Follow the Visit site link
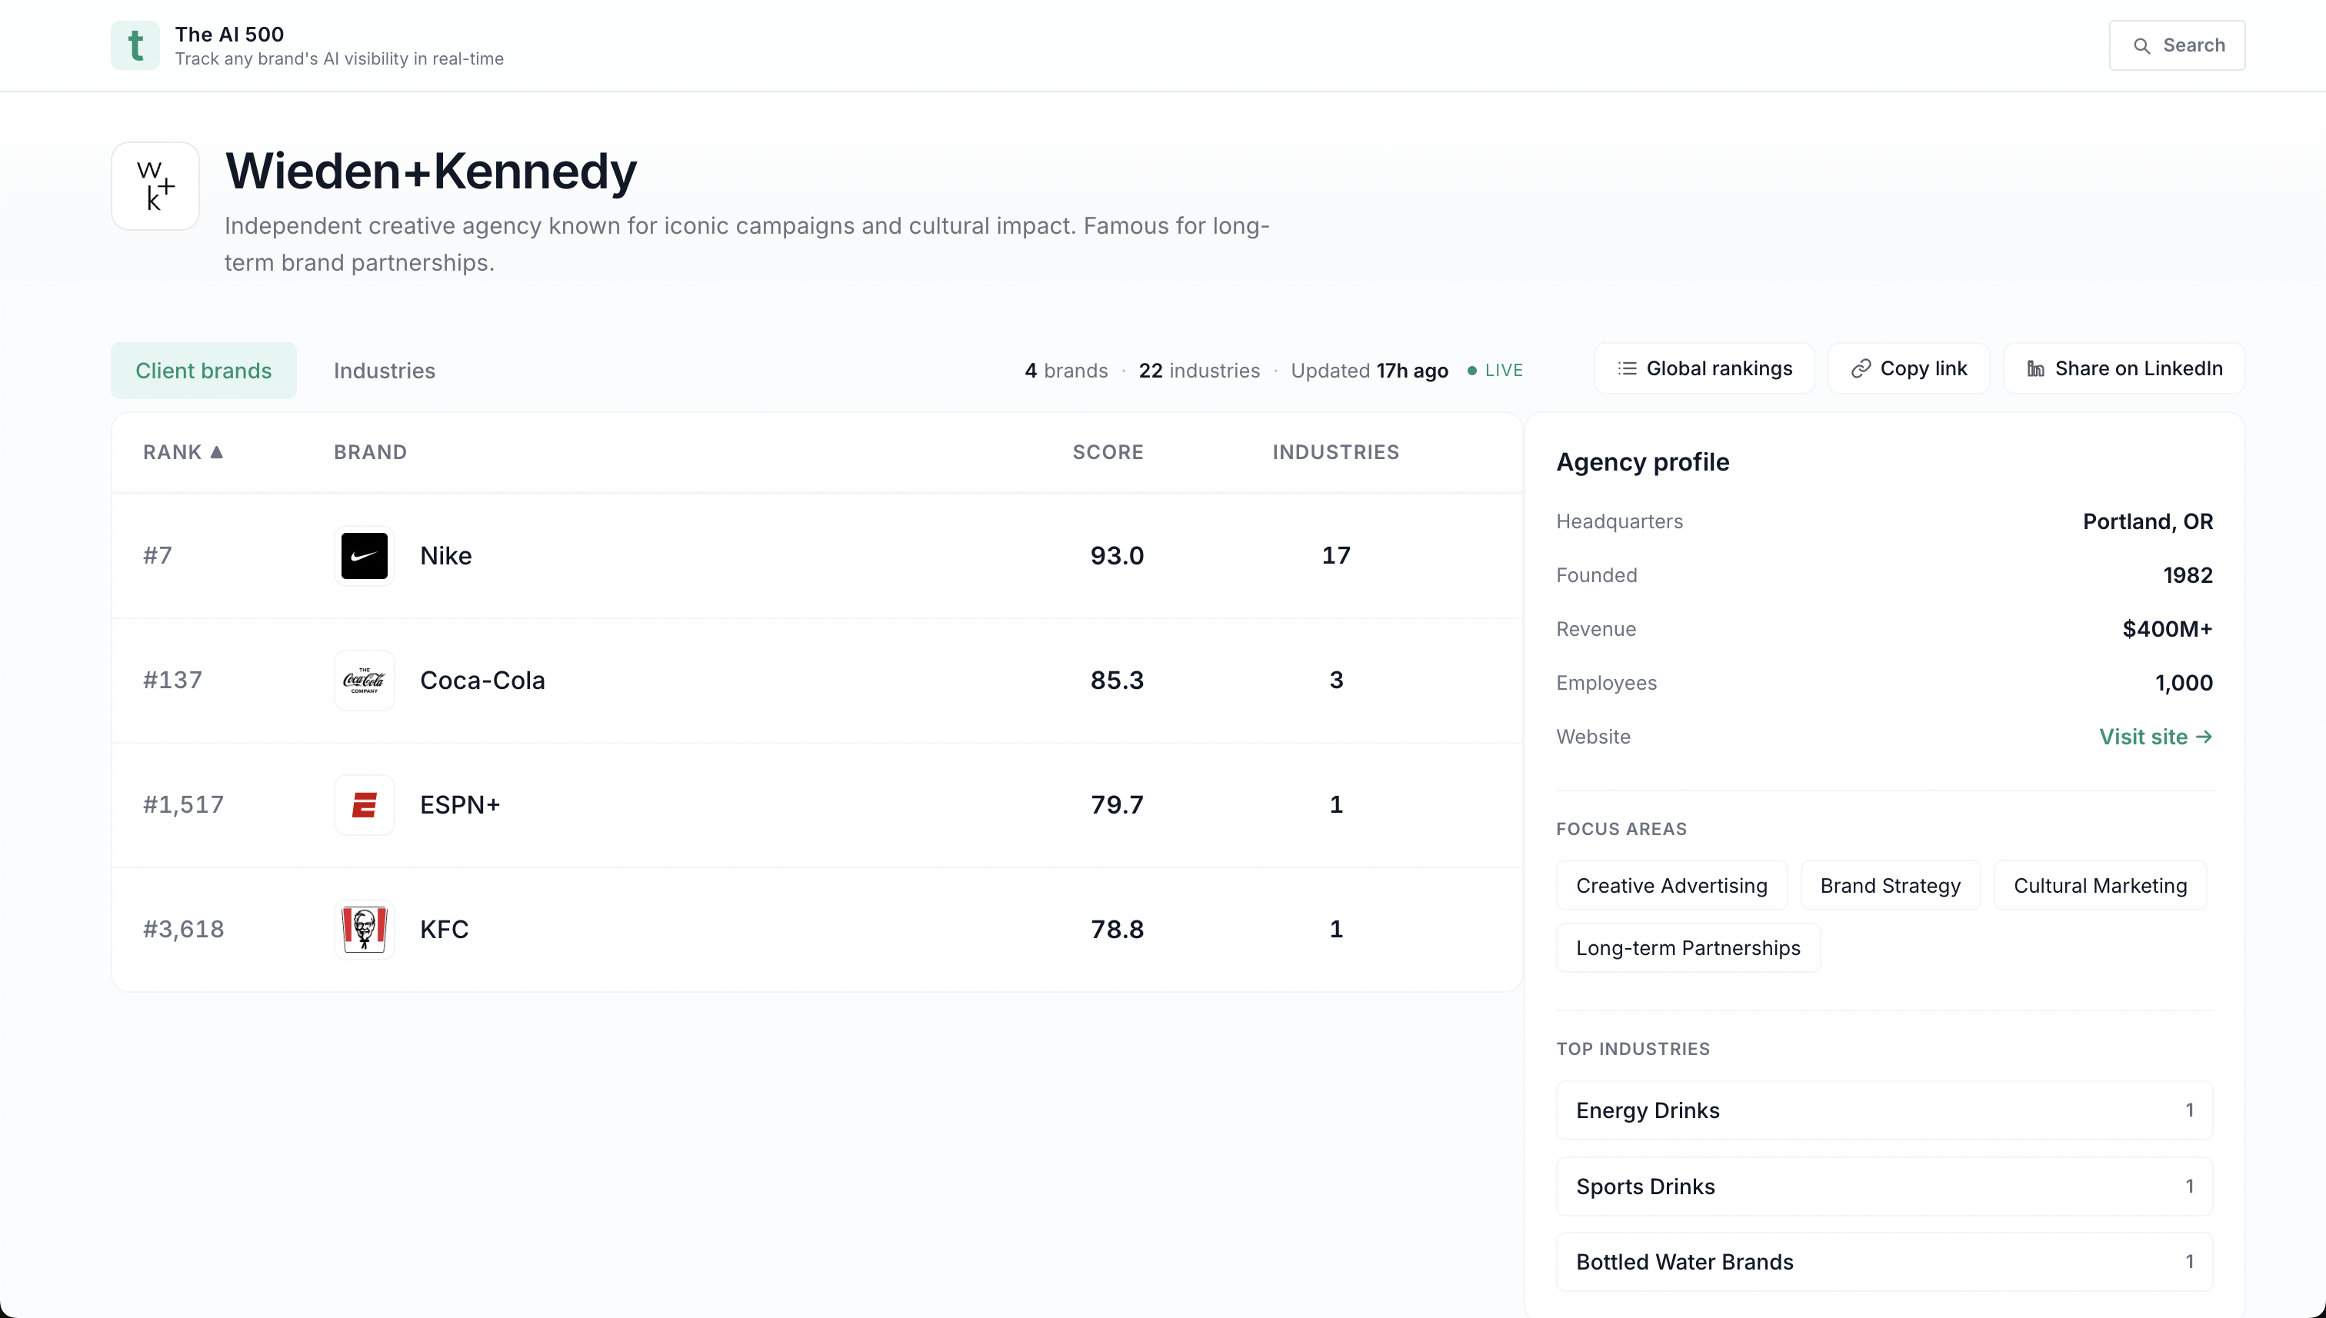Viewport: 2326px width, 1318px height. tap(2155, 737)
